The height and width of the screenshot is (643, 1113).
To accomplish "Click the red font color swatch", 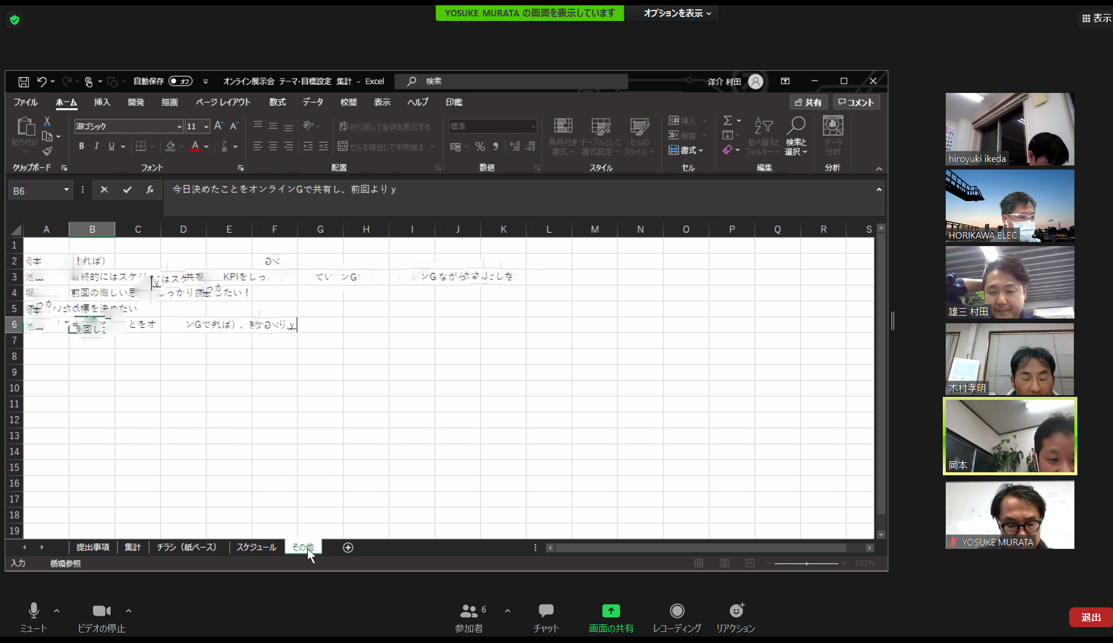I will [x=195, y=146].
